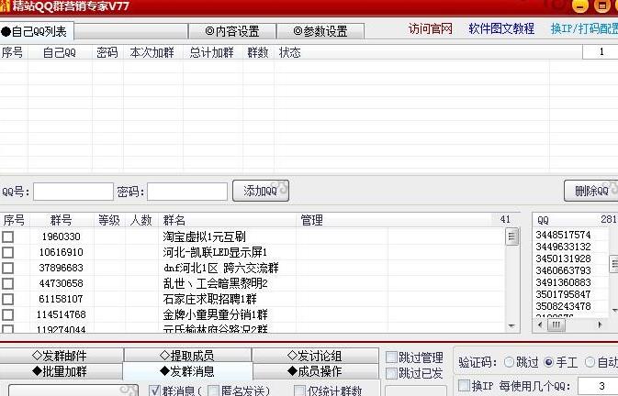The width and height of the screenshot is (618, 396).
Task: Select the 自动 captcha radio option
Action: click(590, 362)
